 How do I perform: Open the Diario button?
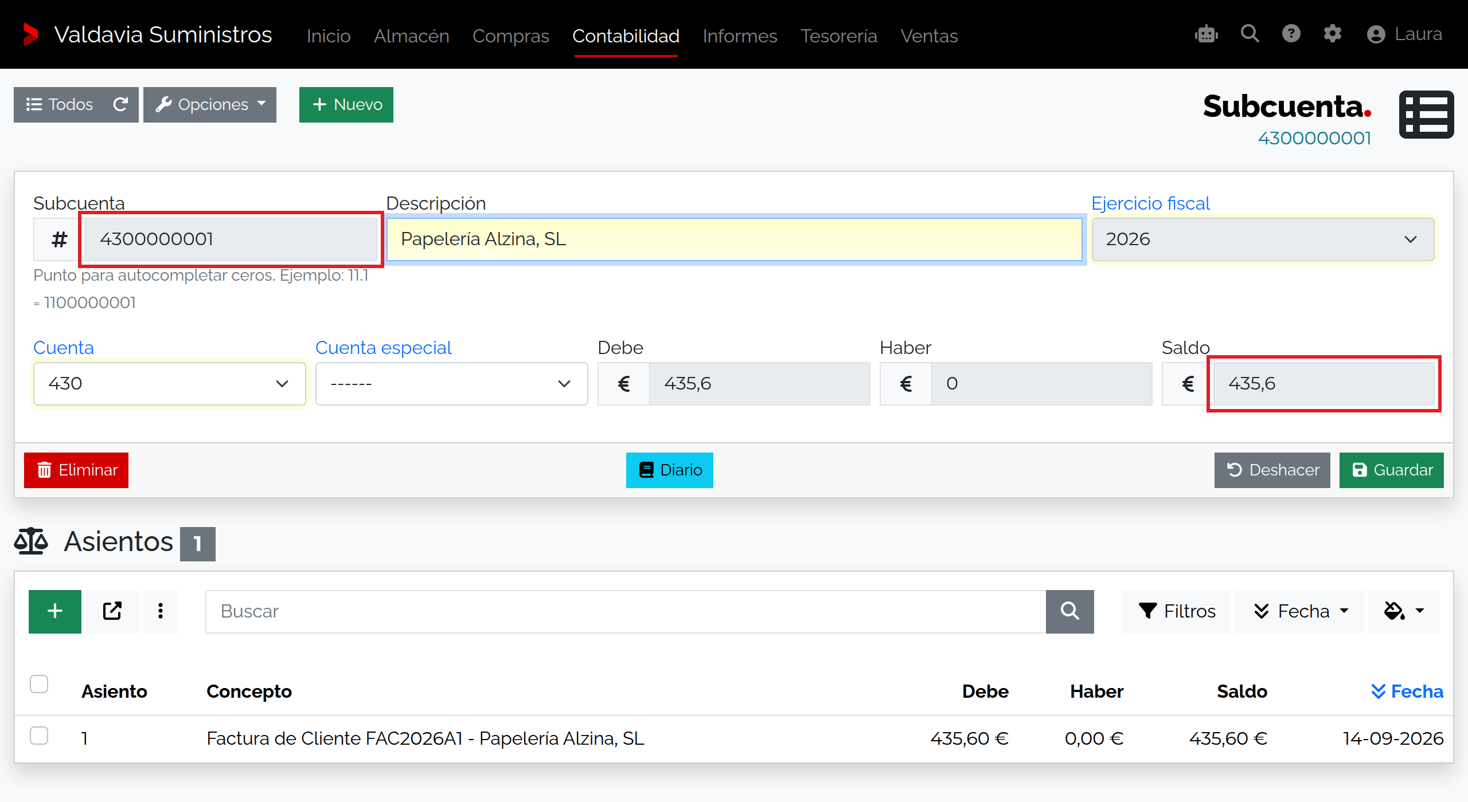(670, 470)
